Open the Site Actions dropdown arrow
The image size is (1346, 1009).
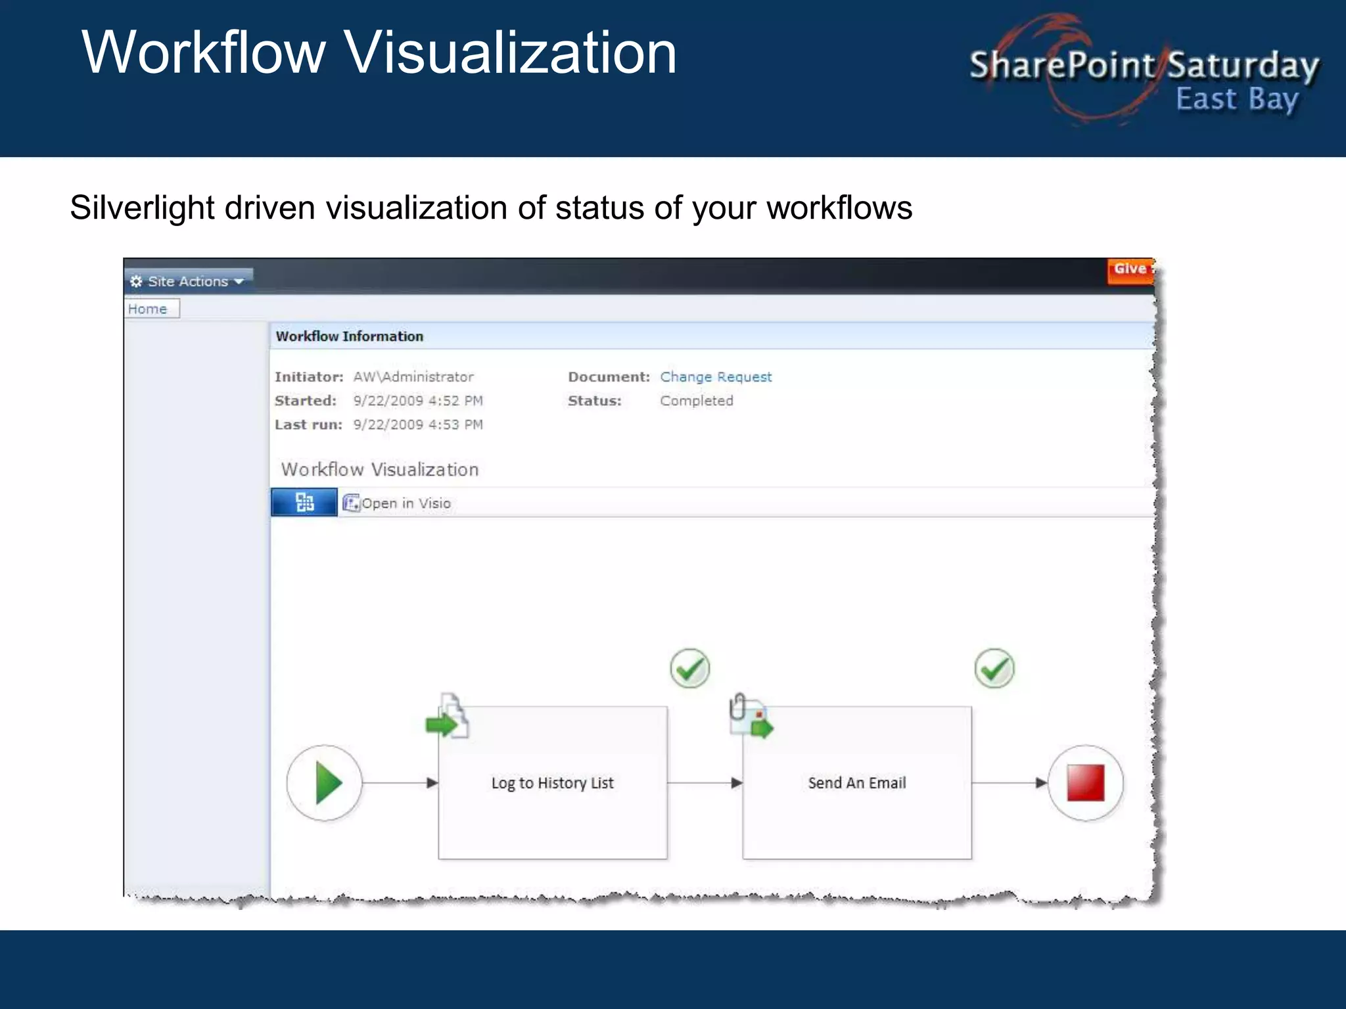pyautogui.click(x=239, y=281)
